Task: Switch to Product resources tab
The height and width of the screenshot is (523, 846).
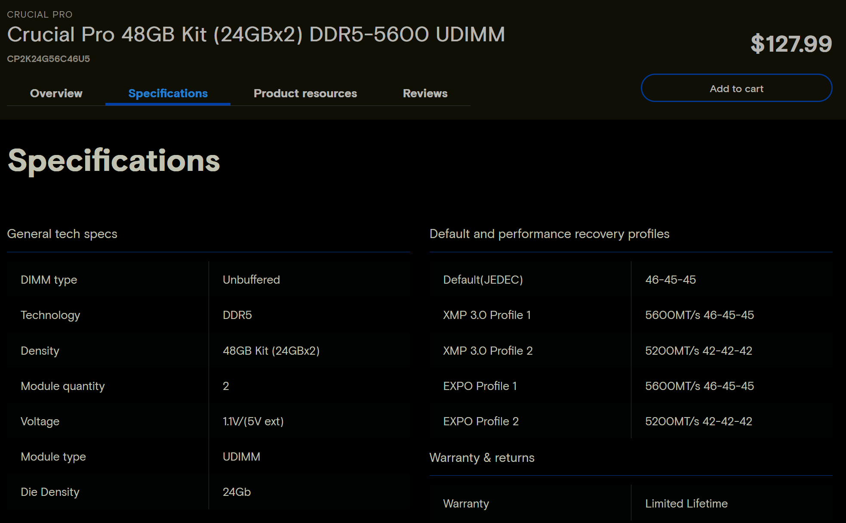Action: [305, 93]
